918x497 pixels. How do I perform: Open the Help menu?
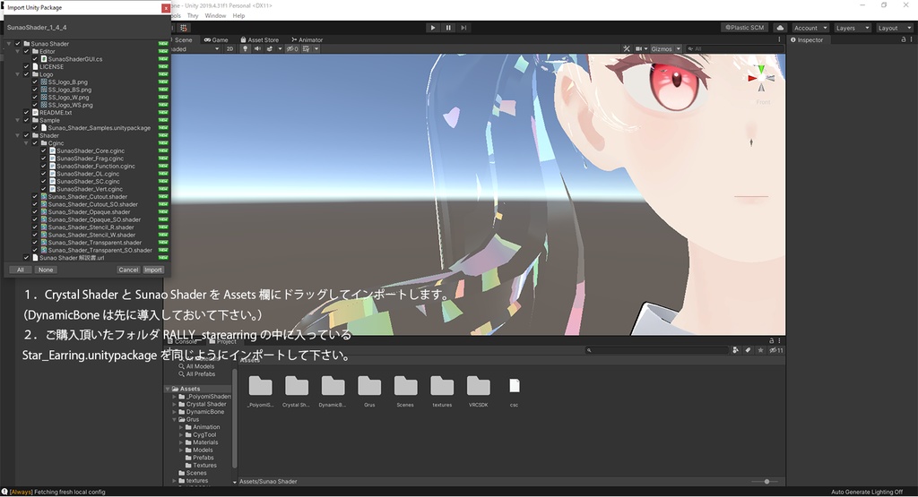(238, 16)
